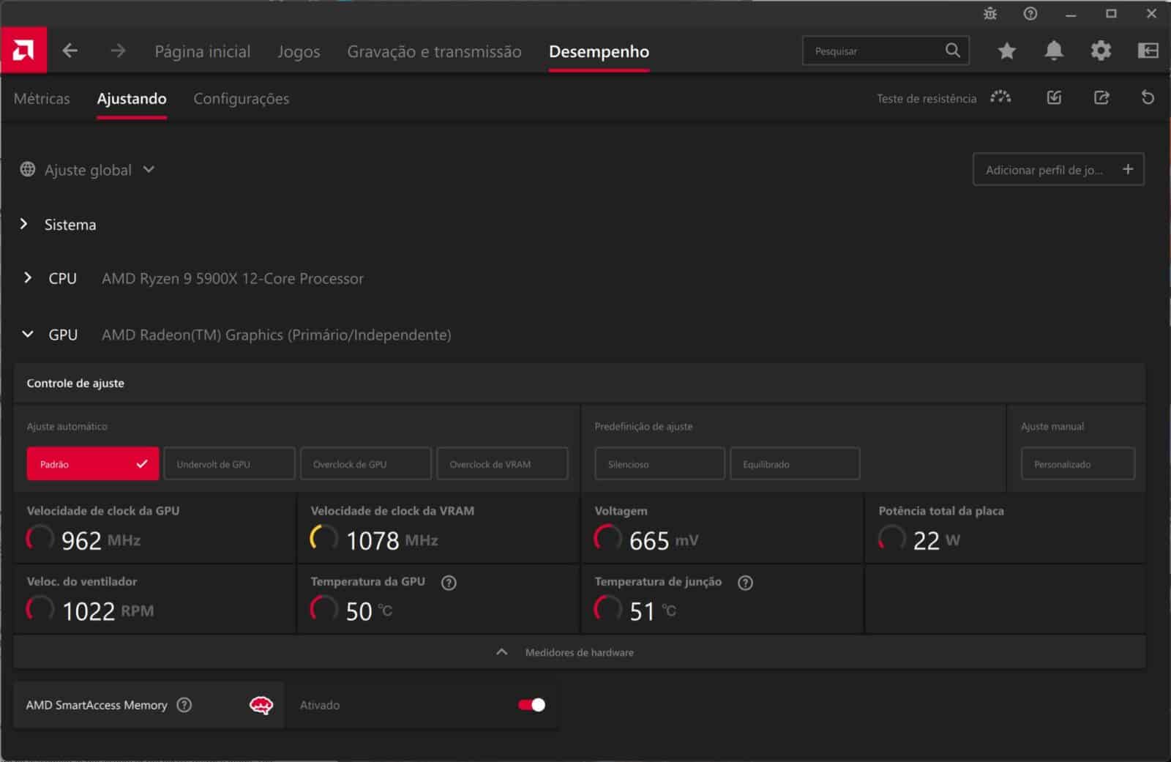
Task: Open Radeon Software settings gear
Action: [x=1099, y=51]
